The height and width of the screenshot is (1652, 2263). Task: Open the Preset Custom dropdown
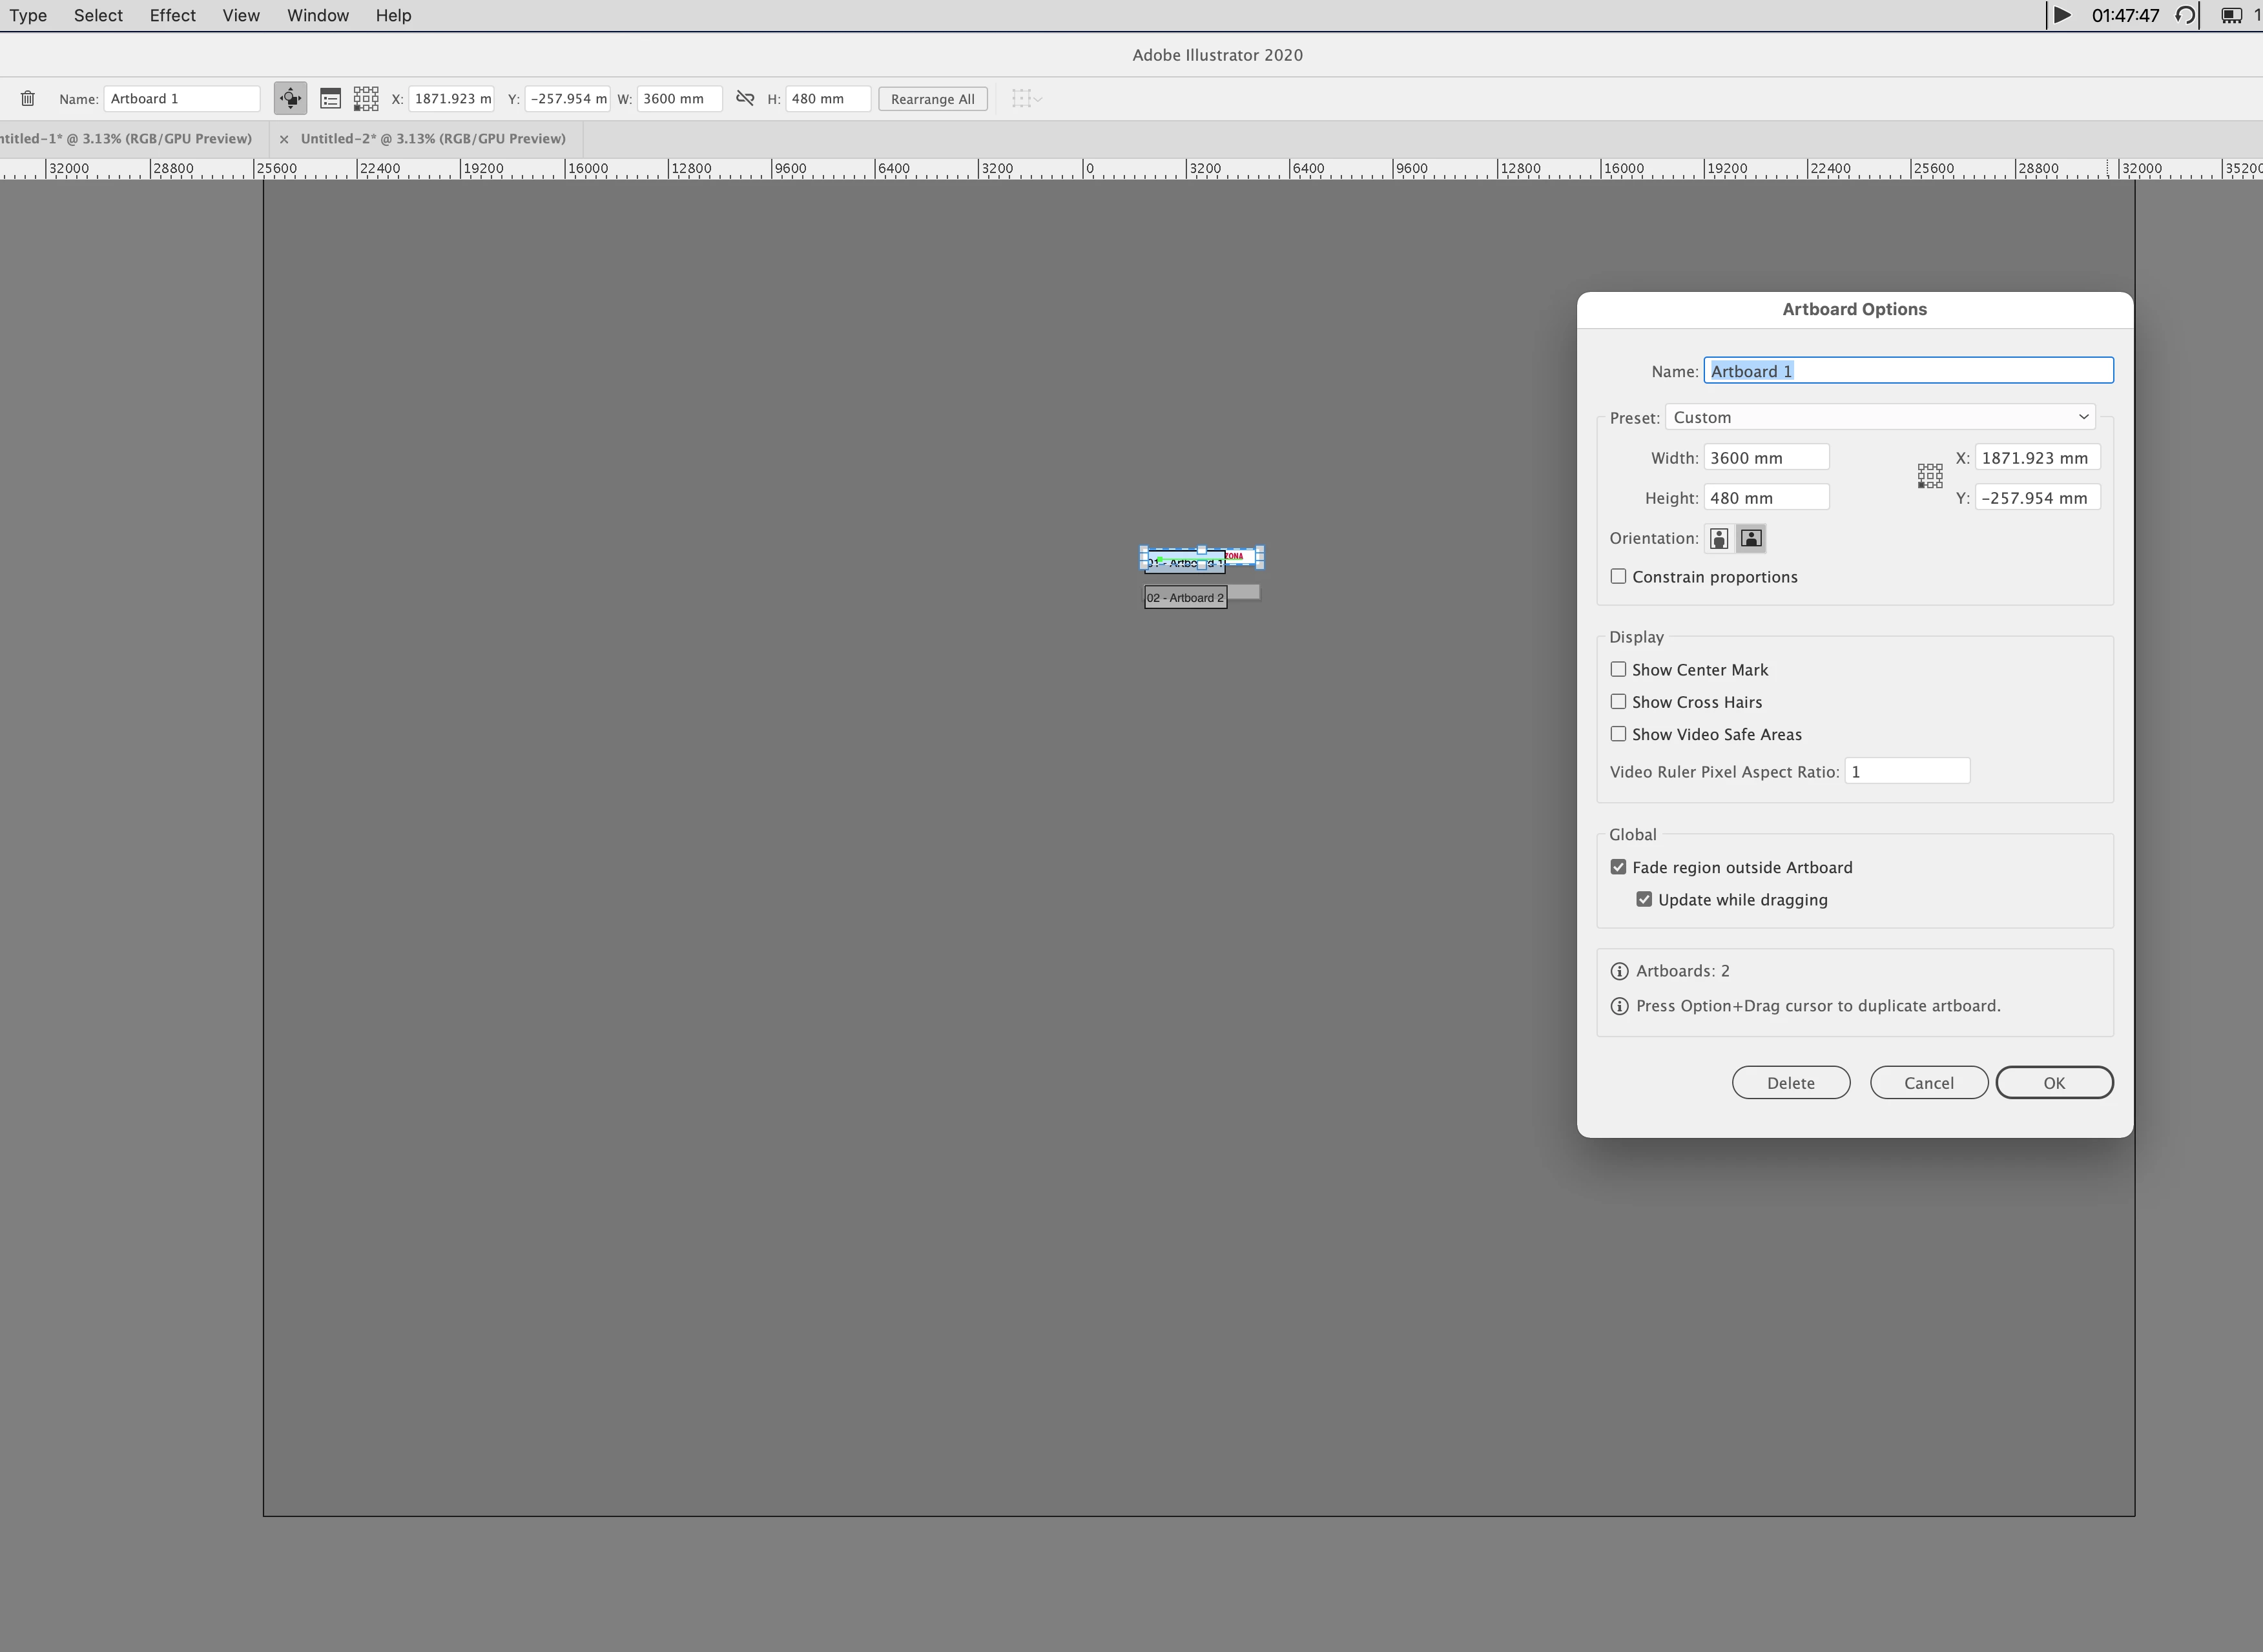(x=1880, y=418)
